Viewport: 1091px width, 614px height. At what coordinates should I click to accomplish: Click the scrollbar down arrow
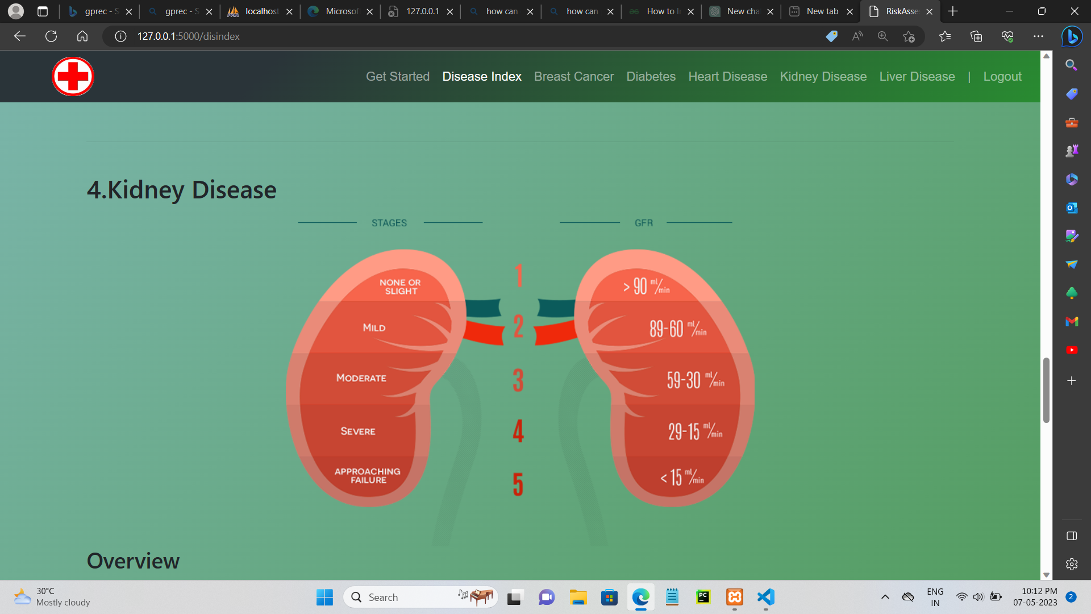(x=1046, y=575)
